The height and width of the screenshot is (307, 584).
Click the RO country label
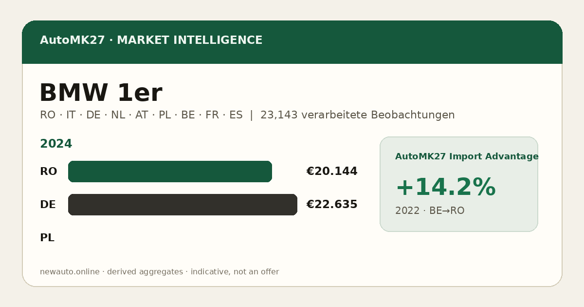48,172
